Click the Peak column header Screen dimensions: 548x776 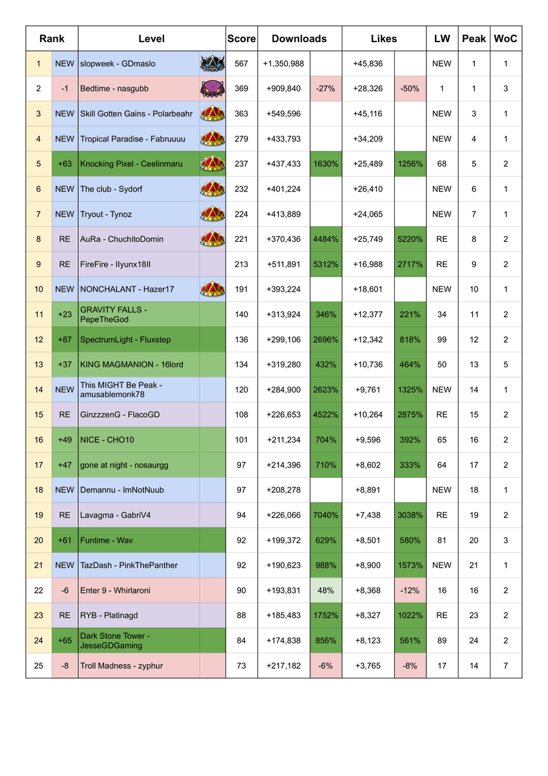(474, 39)
